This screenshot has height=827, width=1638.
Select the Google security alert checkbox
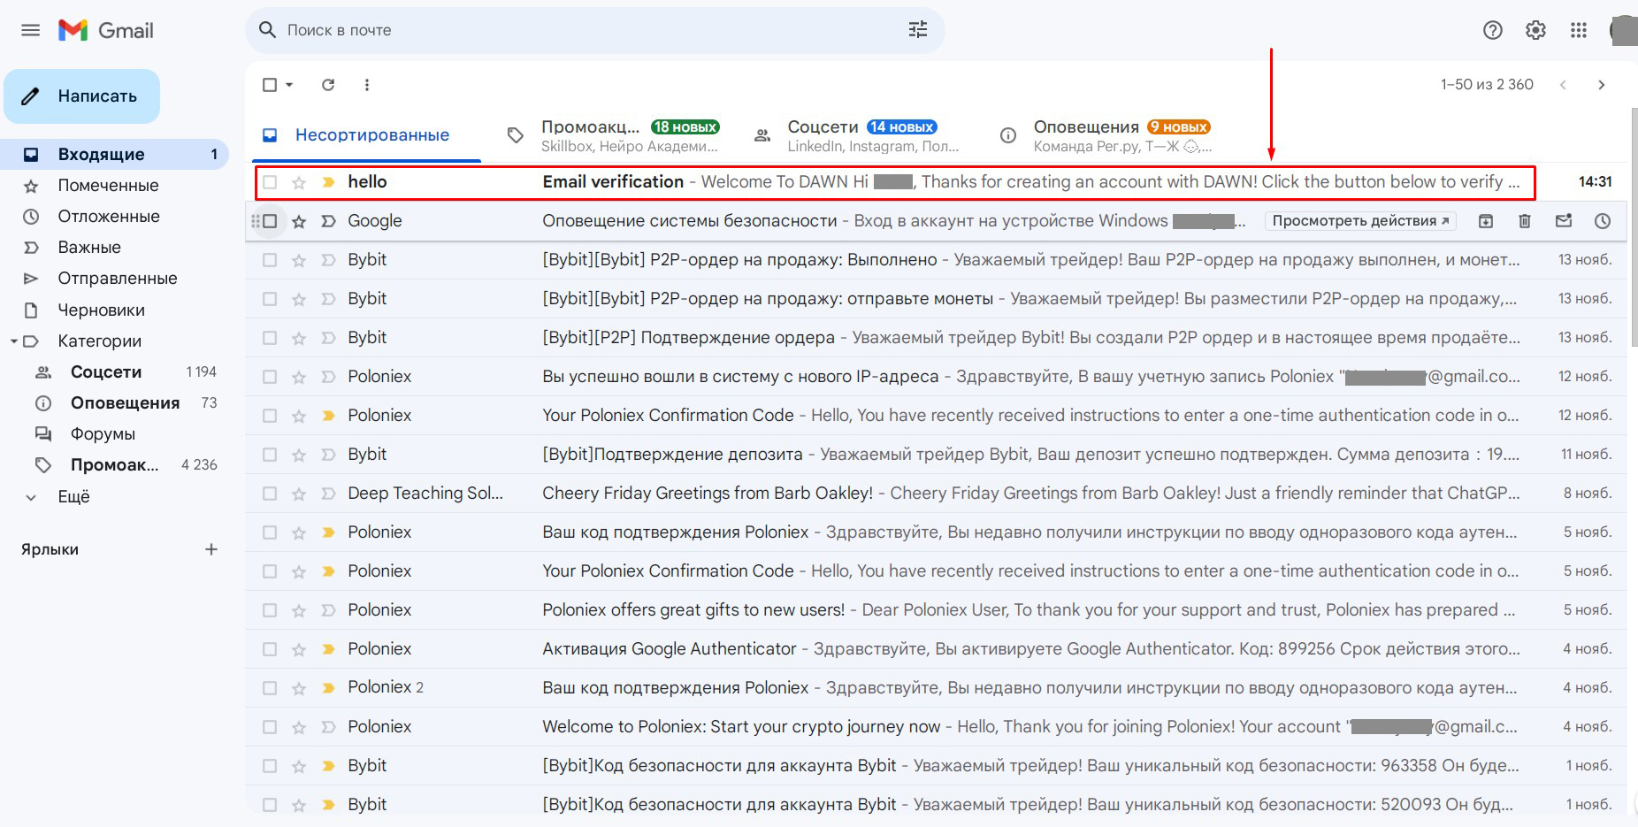[x=270, y=221]
